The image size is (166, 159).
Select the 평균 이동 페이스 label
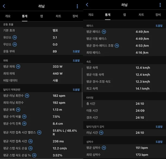96,39
